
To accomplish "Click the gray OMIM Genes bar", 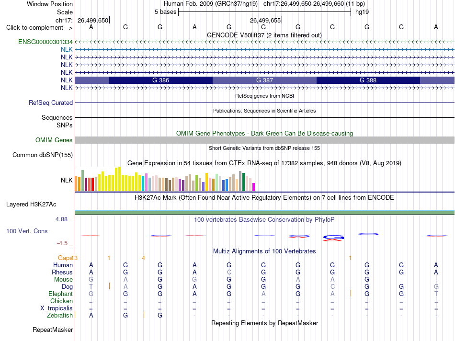I will point(264,140).
